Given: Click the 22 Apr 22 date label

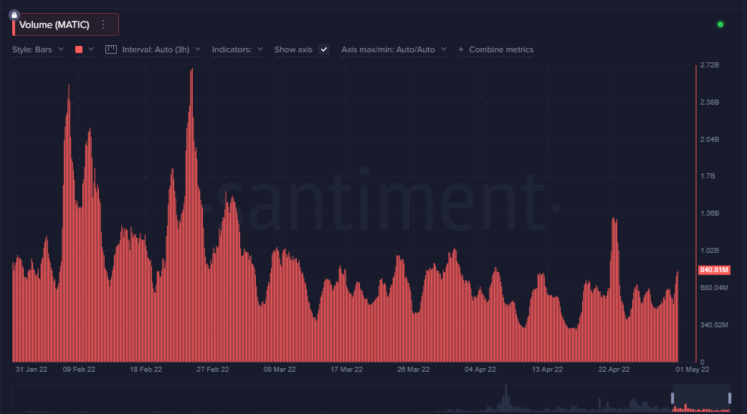Looking at the screenshot, I should 614,370.
